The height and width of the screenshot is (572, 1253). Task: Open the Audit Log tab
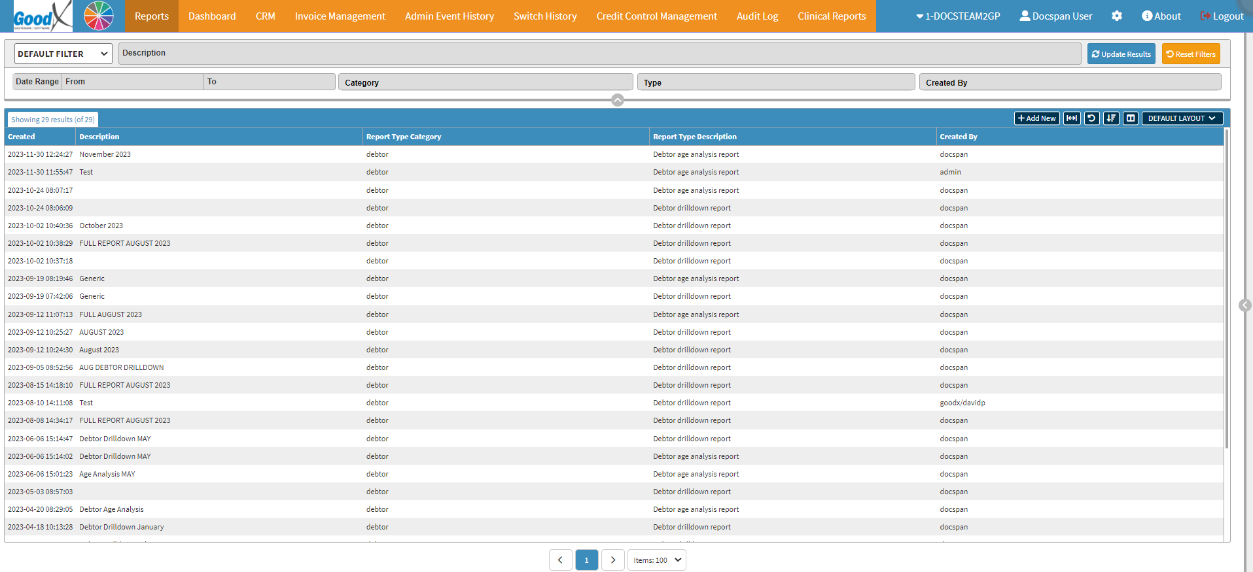click(757, 16)
